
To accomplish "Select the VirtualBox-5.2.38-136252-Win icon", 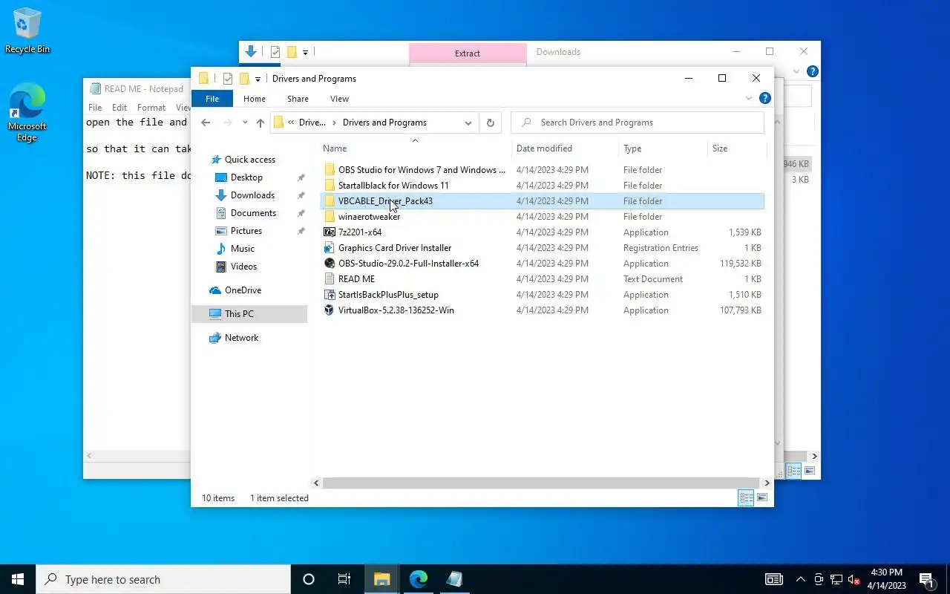I will 330,310.
